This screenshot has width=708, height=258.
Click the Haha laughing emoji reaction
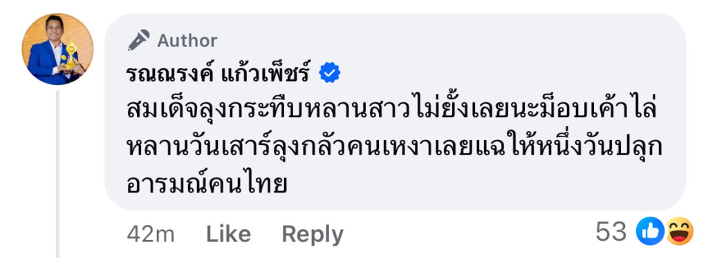(679, 231)
